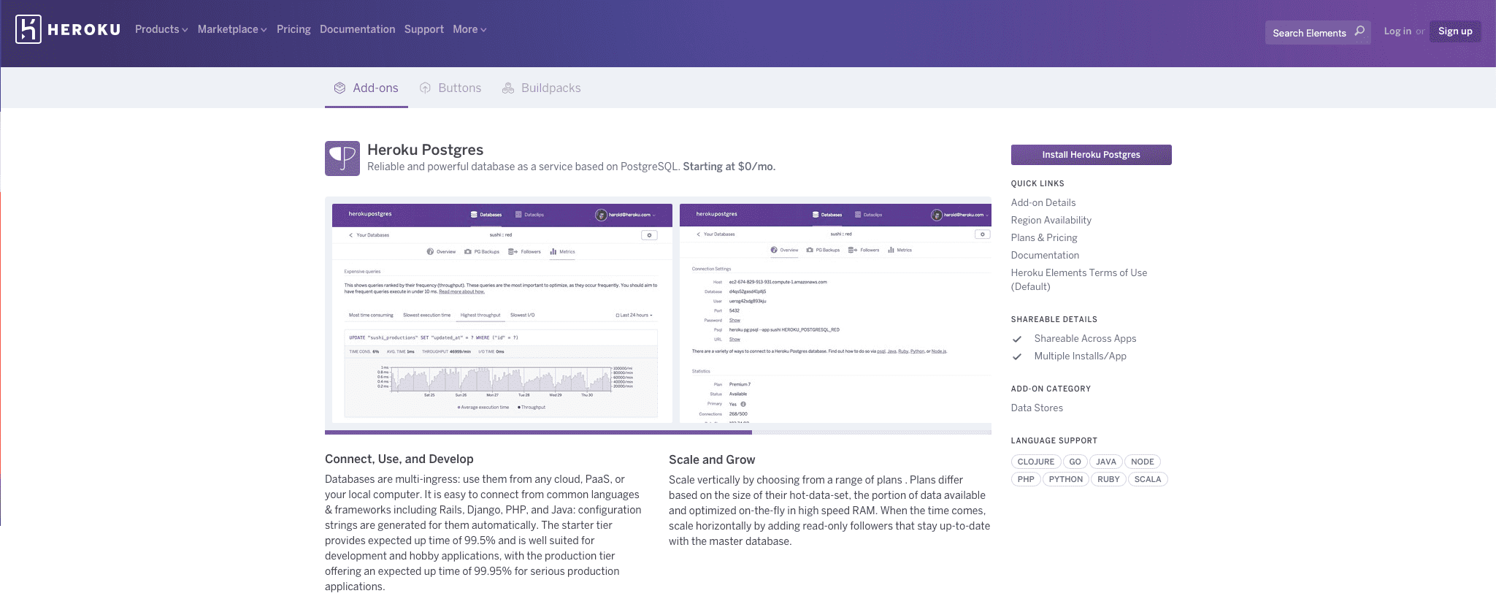Open the Region Availability quick link
Image resolution: width=1496 pixels, height=615 pixels.
point(1051,220)
